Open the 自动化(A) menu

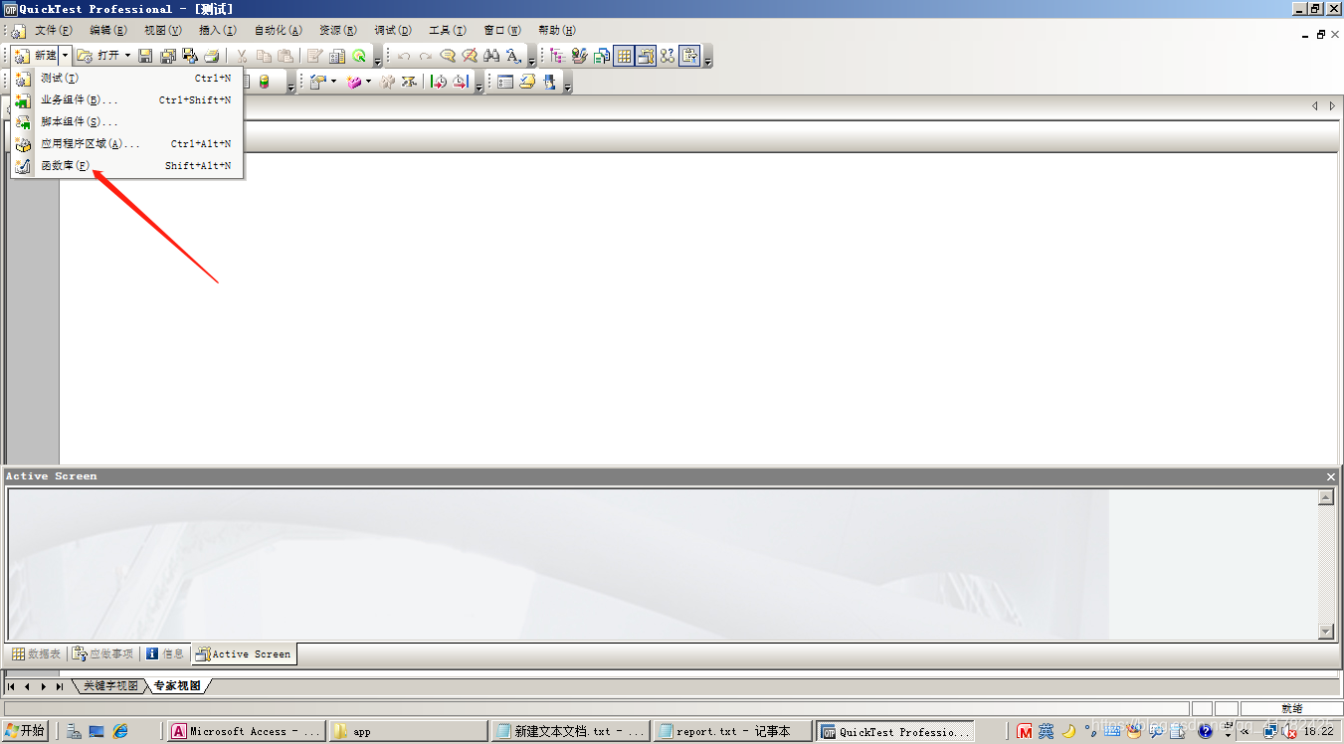tap(278, 30)
